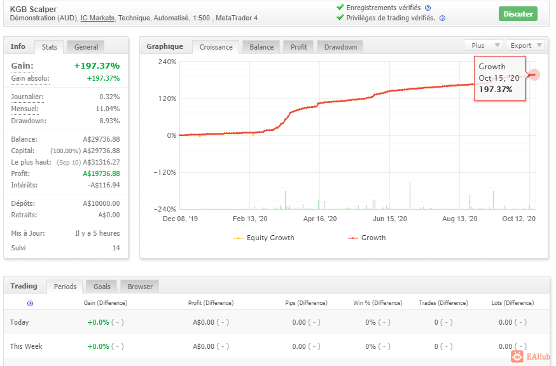Click the Gain label link
The height and width of the screenshot is (366, 556).
(x=22, y=66)
